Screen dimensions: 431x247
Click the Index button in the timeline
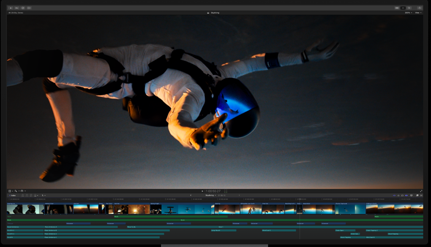pos(12,195)
